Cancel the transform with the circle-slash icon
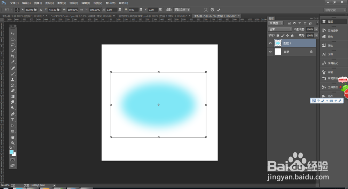This screenshot has height=189, width=348. (x=212, y=10)
